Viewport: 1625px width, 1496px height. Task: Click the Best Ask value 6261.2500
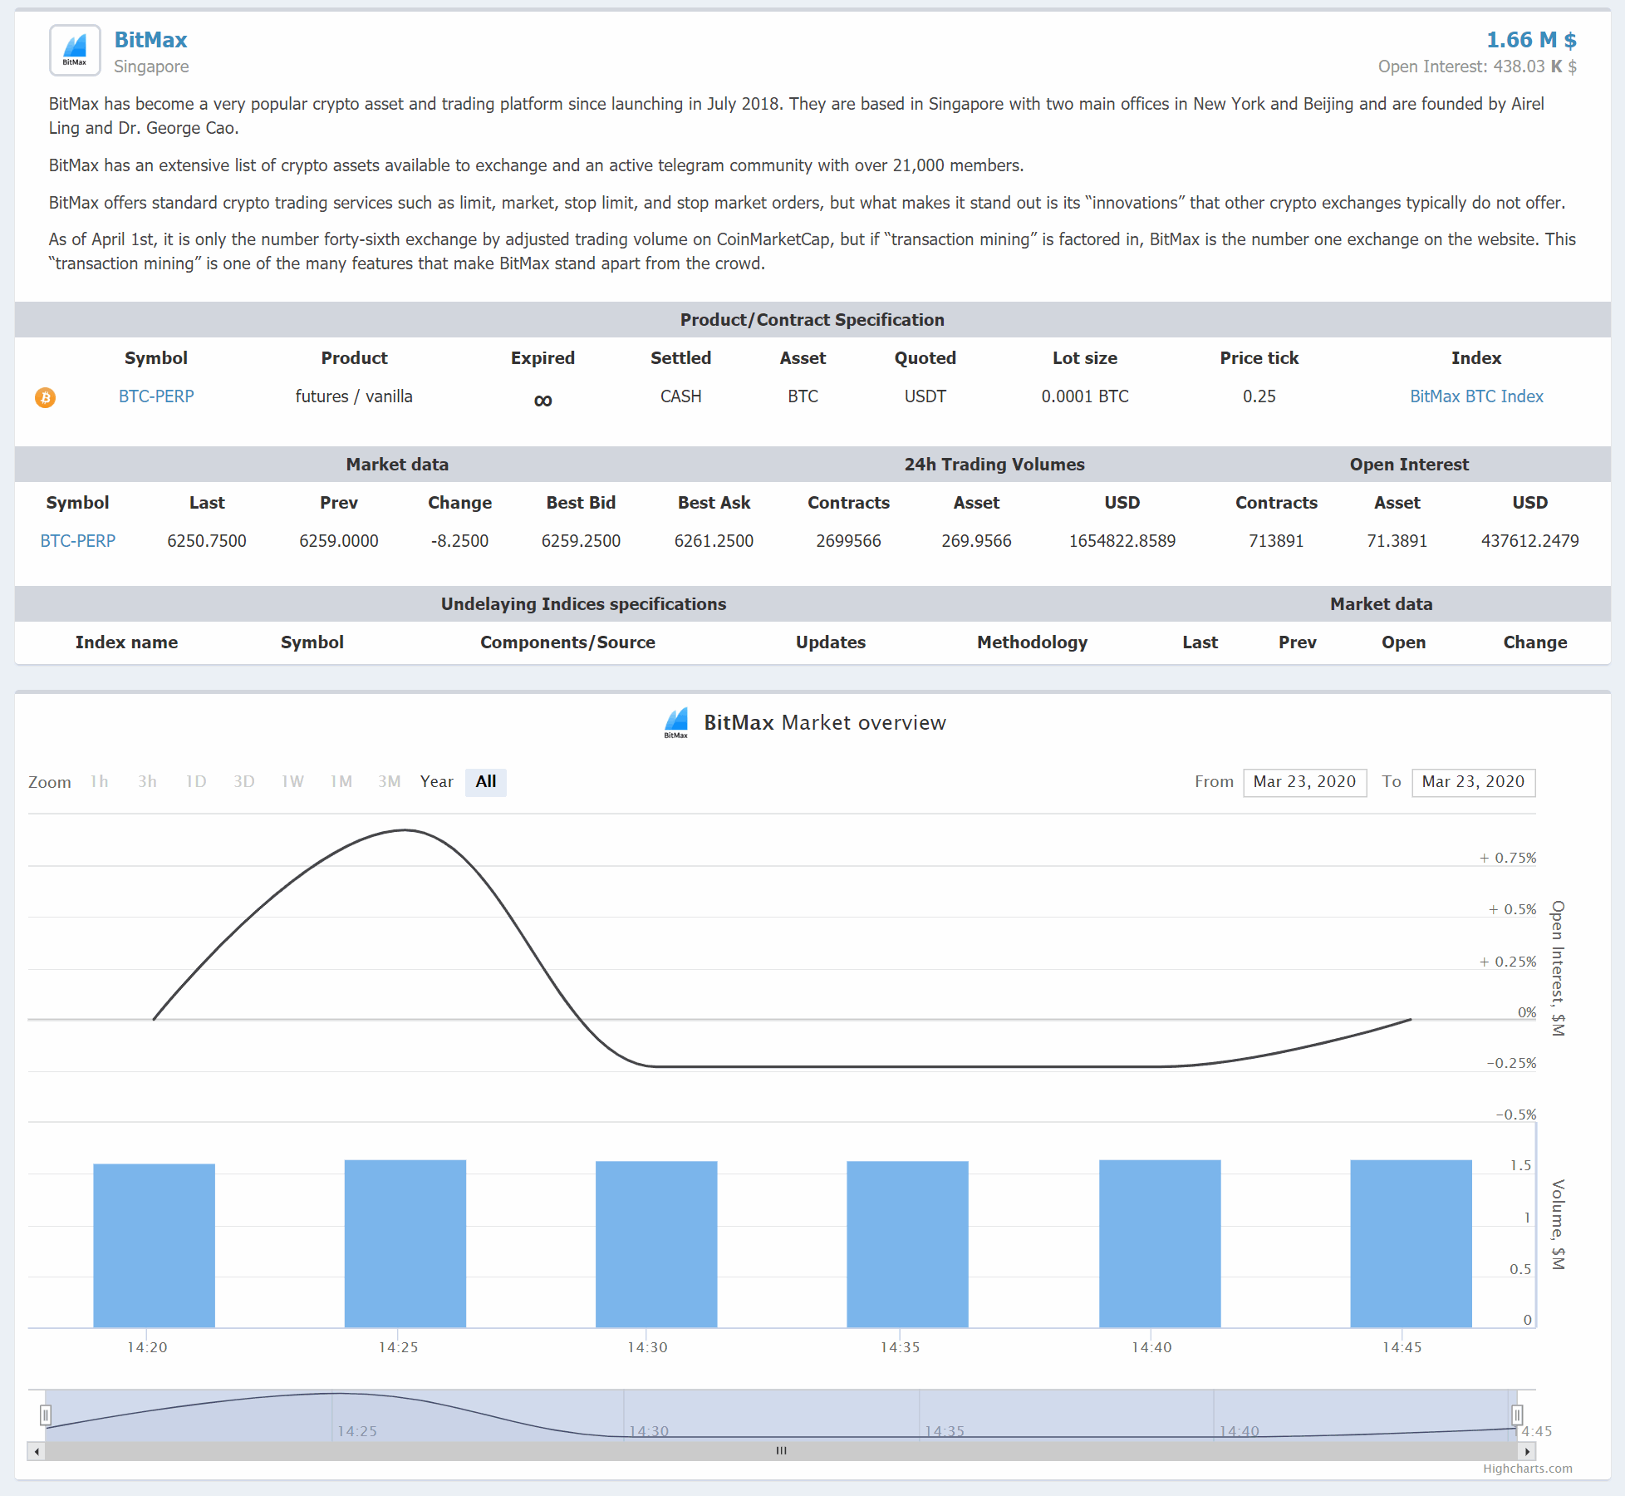click(714, 541)
